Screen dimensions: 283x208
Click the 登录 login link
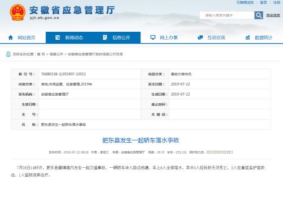[263, 2]
